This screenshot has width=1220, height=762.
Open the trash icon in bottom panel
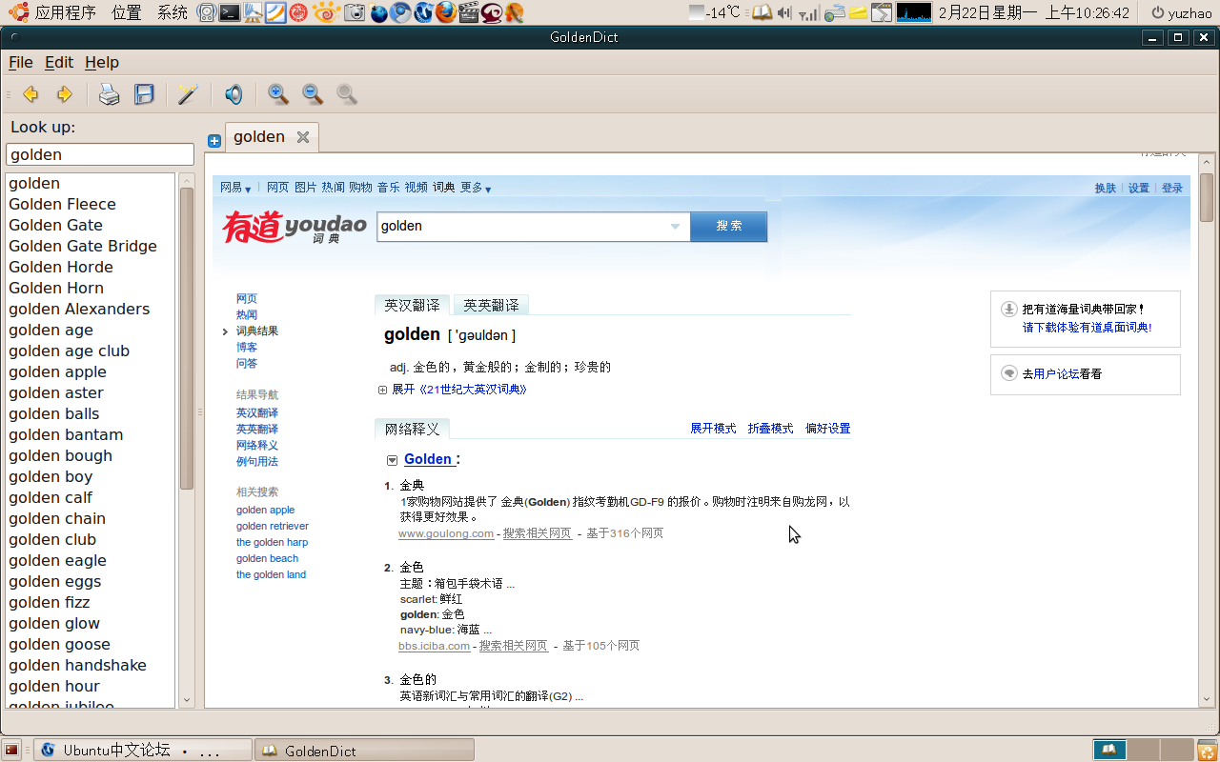pyautogui.click(x=1207, y=751)
